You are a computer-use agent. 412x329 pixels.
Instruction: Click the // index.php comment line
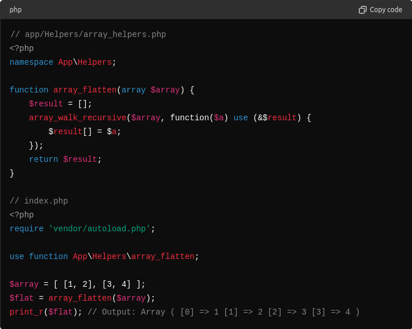tap(39, 201)
